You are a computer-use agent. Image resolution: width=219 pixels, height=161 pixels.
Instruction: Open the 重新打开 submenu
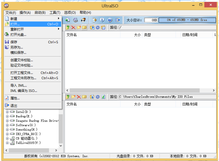point(33,29)
